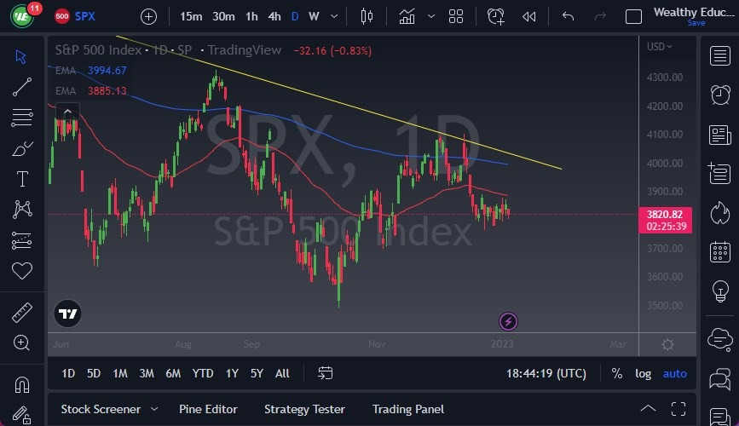Change the candlestick chart type
This screenshot has width=739, height=426.
pyautogui.click(x=367, y=17)
